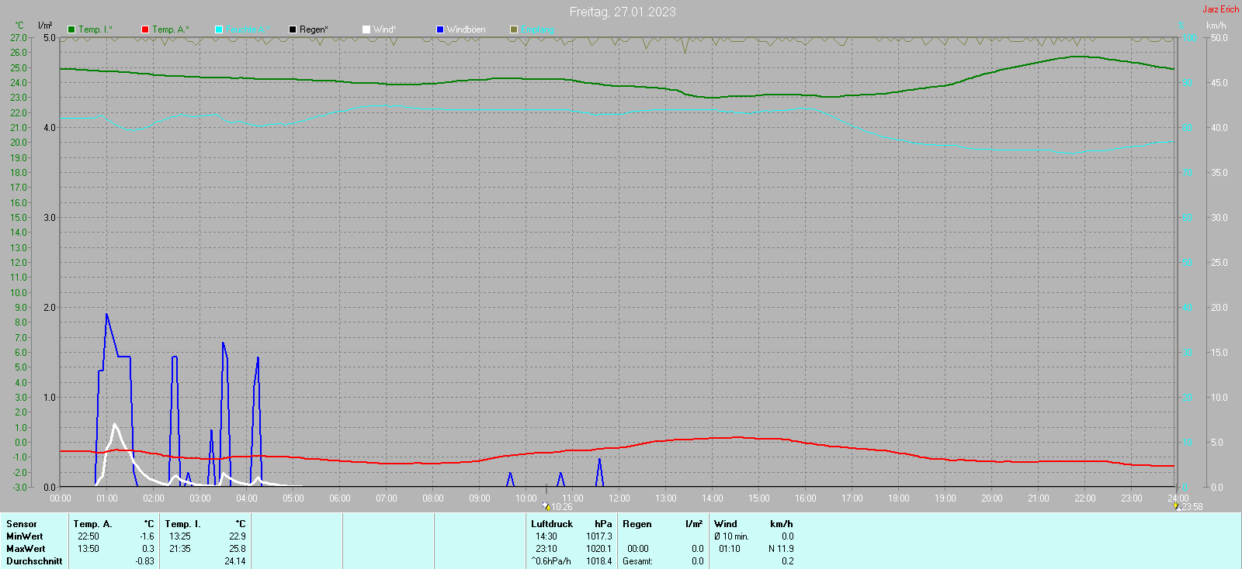The height and width of the screenshot is (569, 1242).
Task: Select the 'Temp. A.*' legend label
Action: (170, 29)
